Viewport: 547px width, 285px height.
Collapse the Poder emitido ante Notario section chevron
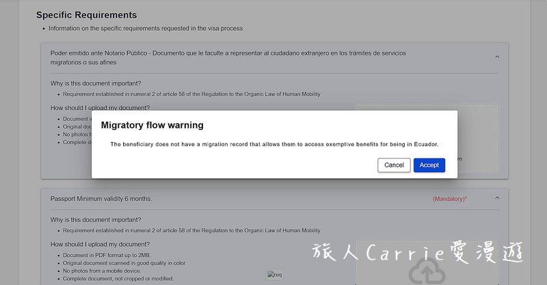[x=497, y=57]
